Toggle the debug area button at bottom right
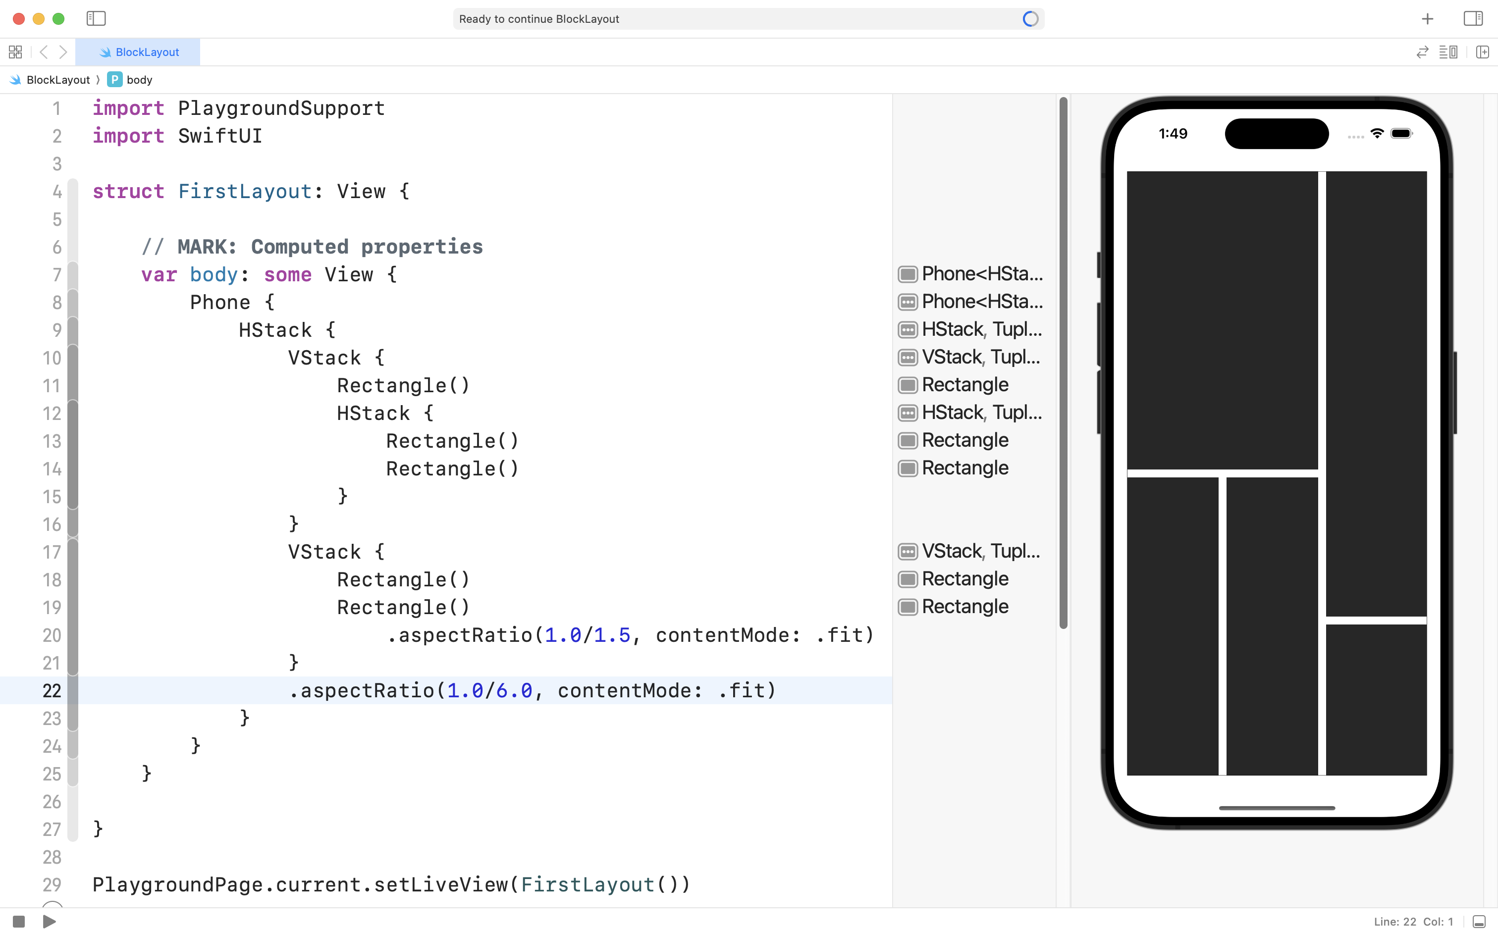The image size is (1498, 935). point(1479,922)
